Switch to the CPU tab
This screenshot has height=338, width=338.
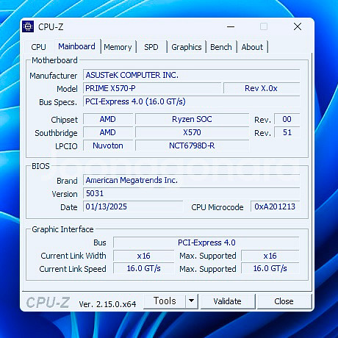[38, 47]
